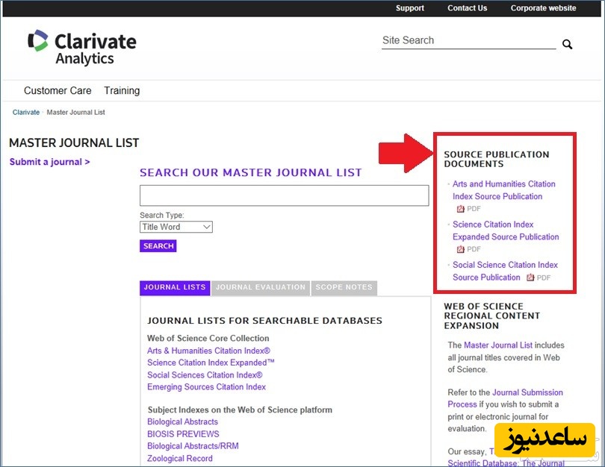Open Emerging Sources Citation Index link
Image resolution: width=605 pixels, height=467 pixels.
coord(206,387)
